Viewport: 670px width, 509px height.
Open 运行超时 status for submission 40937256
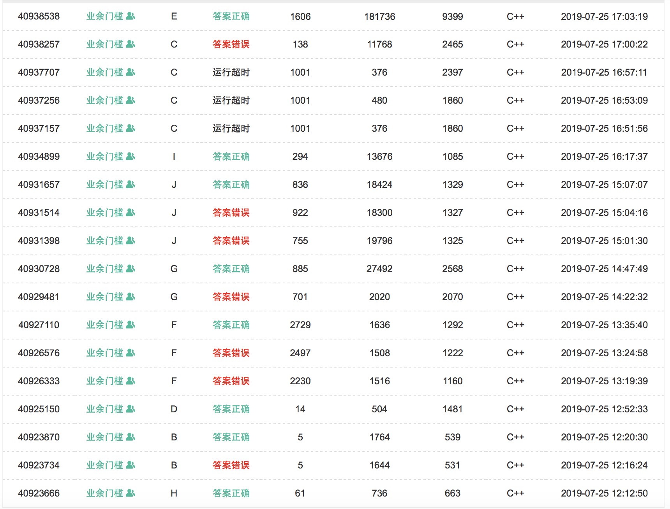pyautogui.click(x=231, y=101)
